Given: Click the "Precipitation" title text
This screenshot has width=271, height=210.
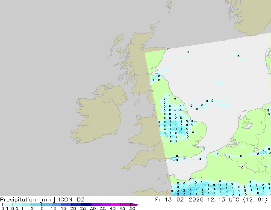Looking at the screenshot, I should pyautogui.click(x=18, y=200).
